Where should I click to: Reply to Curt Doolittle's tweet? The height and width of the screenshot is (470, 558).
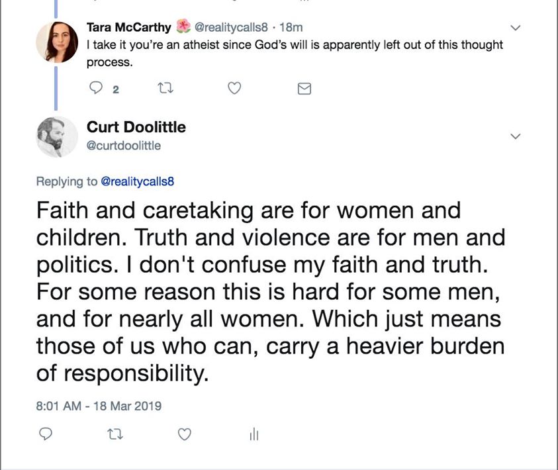[46, 434]
